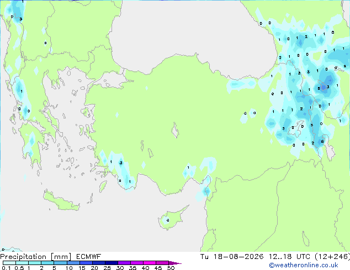
Task: Click the legend swatch between 0.5 and 1
Action: (x=22, y=263)
